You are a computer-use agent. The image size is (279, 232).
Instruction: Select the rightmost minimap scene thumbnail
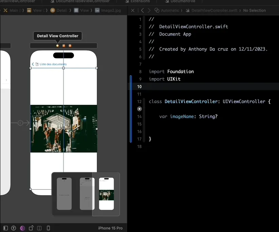(106, 194)
